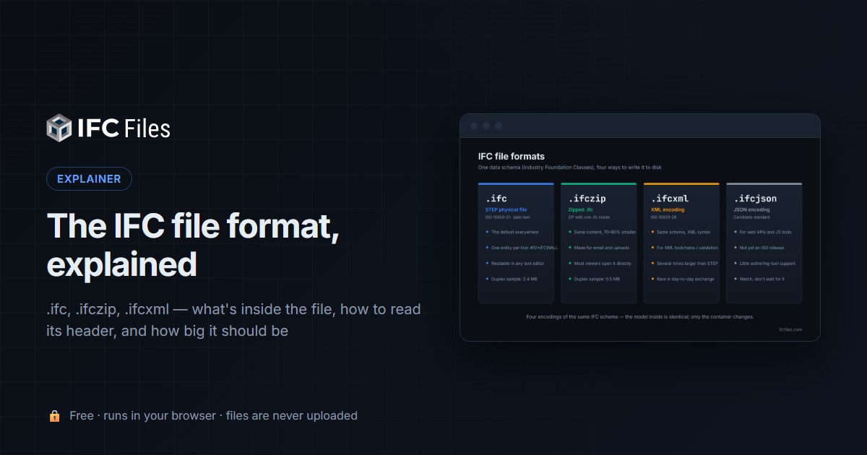Click the orange "XML encoding" label
The image size is (867, 455).
pyautogui.click(x=668, y=210)
